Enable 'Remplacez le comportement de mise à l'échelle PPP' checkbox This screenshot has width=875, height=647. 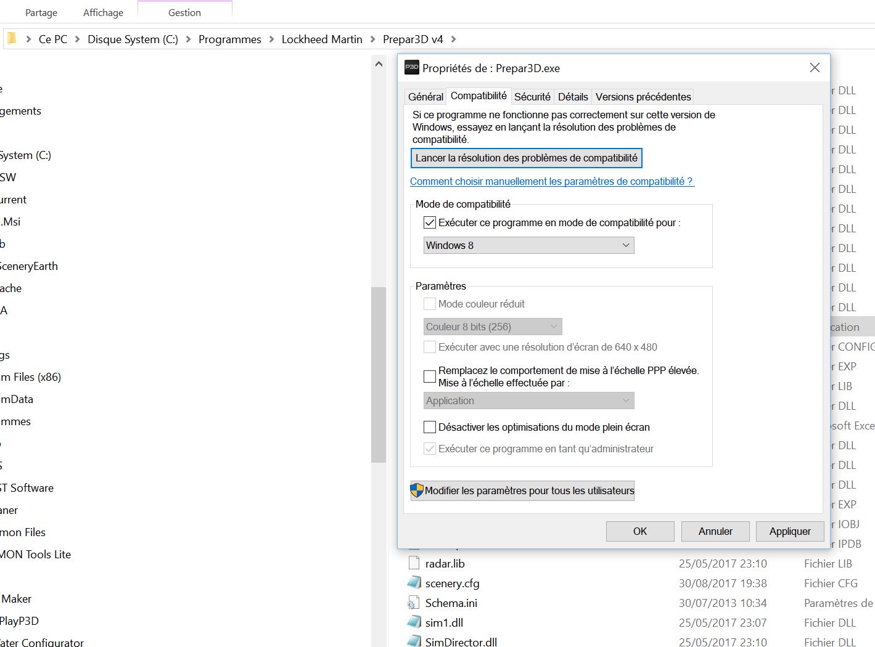(x=430, y=376)
